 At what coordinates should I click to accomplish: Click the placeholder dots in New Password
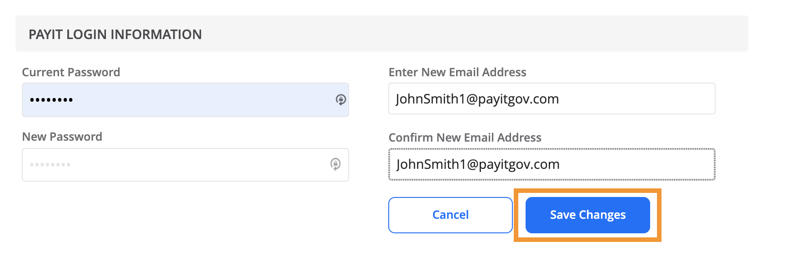(x=50, y=164)
